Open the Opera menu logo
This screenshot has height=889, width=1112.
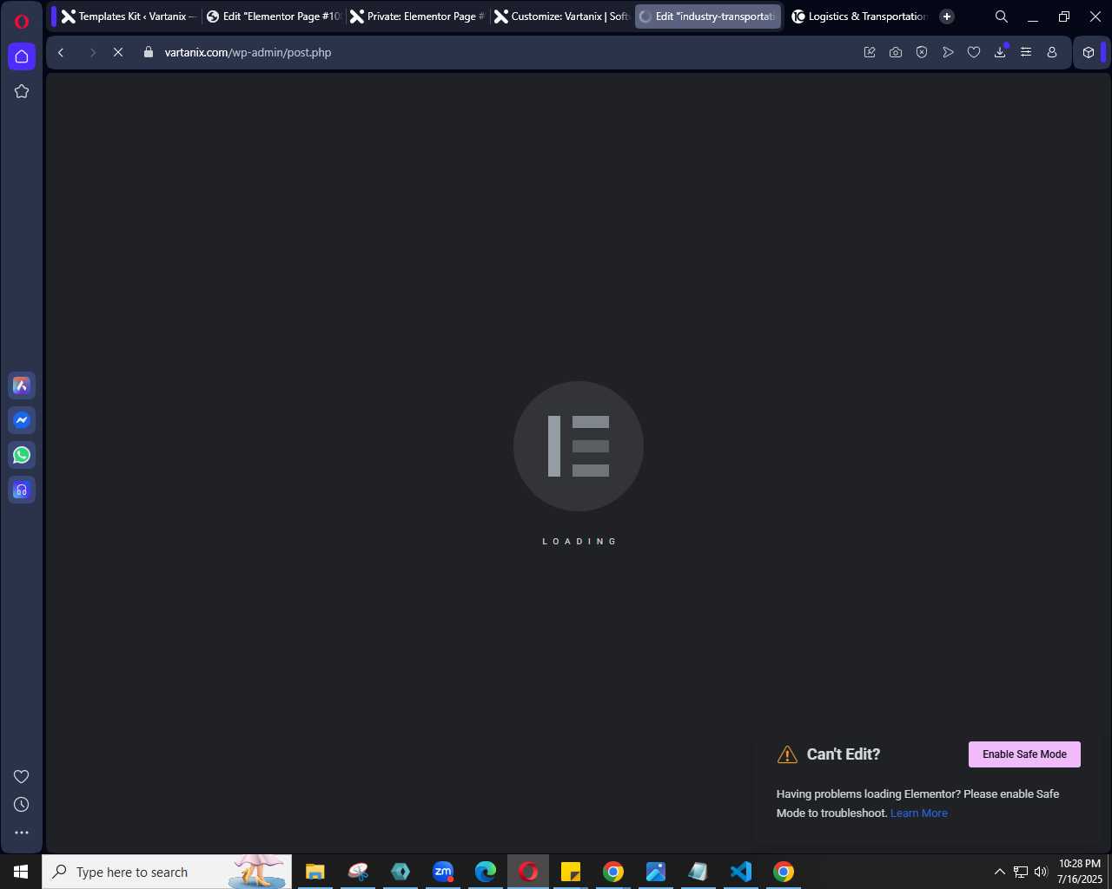click(22, 21)
